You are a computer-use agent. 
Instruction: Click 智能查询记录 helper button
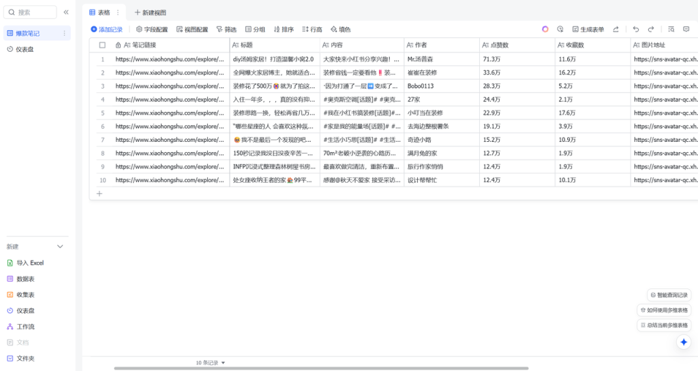[669, 295]
